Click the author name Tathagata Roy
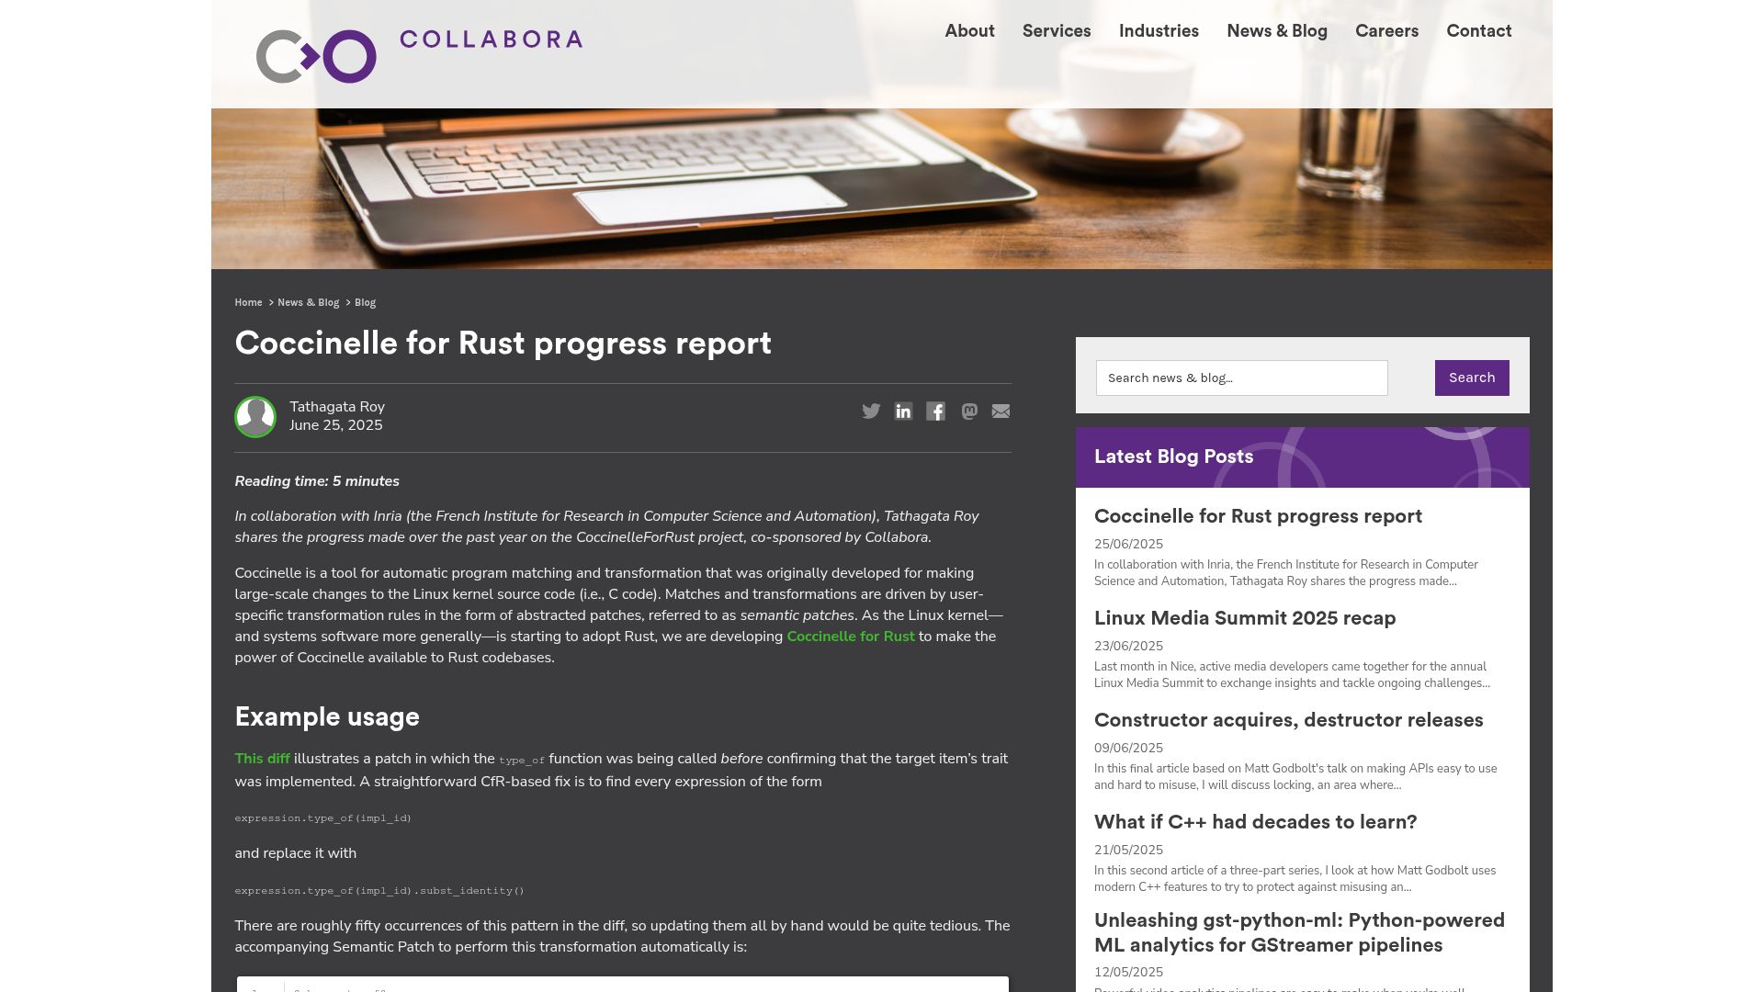 pyautogui.click(x=337, y=407)
